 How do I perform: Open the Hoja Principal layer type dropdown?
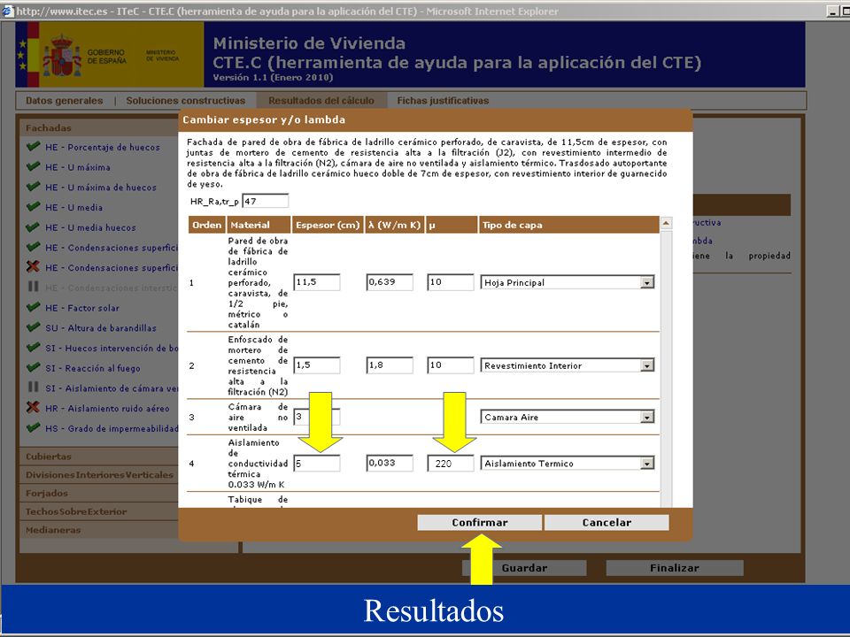[567, 282]
